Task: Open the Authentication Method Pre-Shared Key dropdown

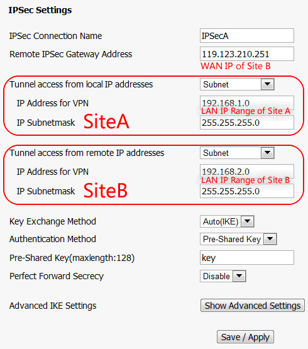Action: click(270, 239)
